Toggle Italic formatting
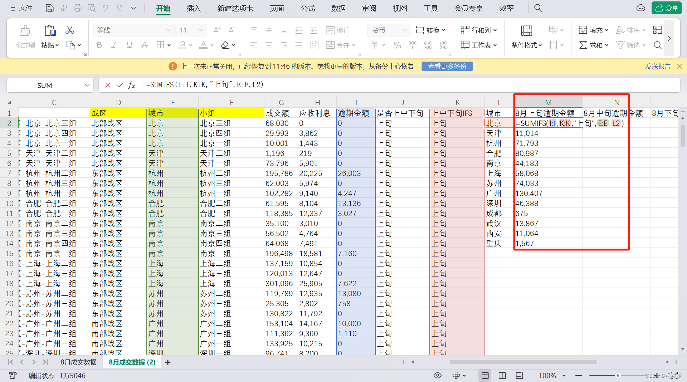The image size is (687, 382). tap(114, 45)
